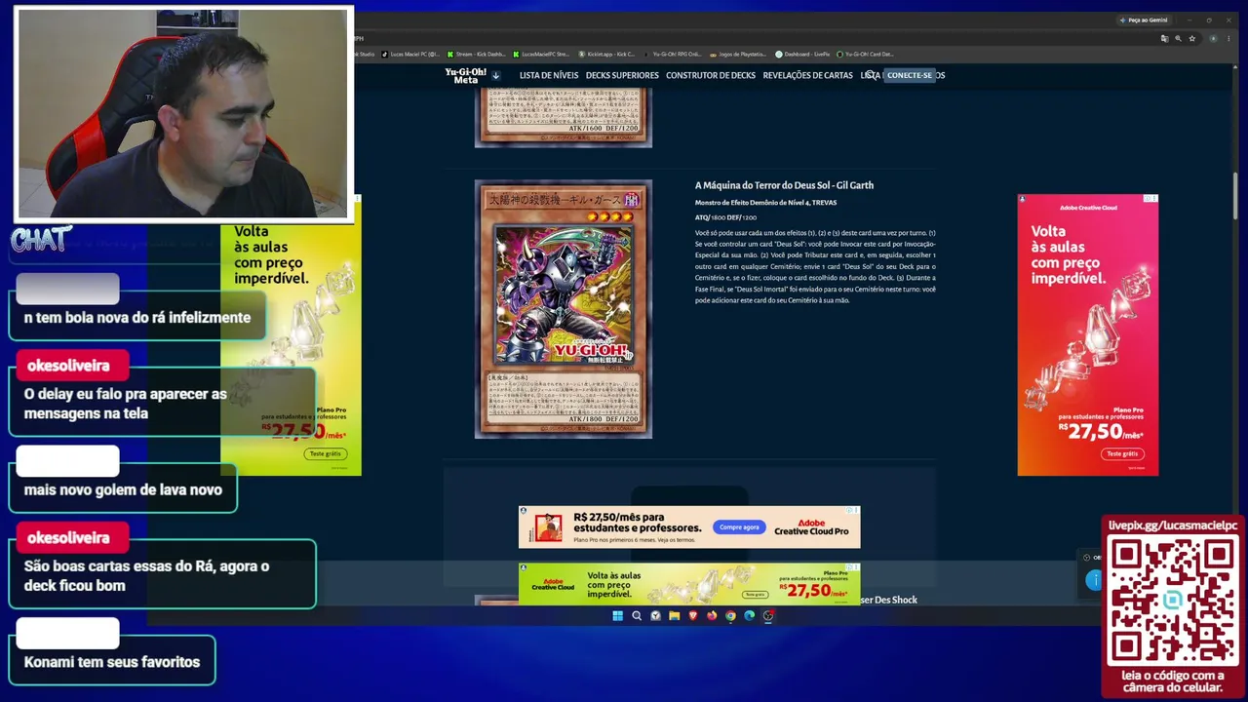Open the Chrome profile avatar

[x=1213, y=38]
